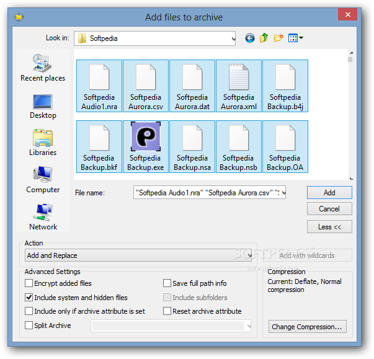Click the file list scroll down arrow
This screenshot has width=374, height=359.
tap(351, 179)
